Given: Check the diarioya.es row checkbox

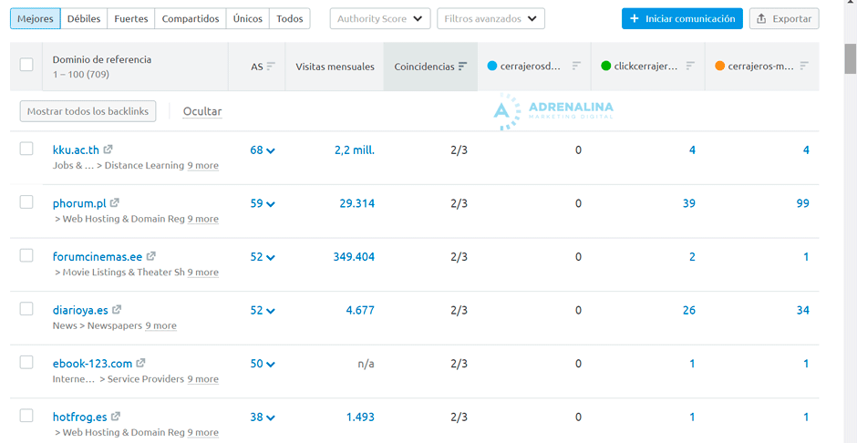Looking at the screenshot, I should (26, 309).
